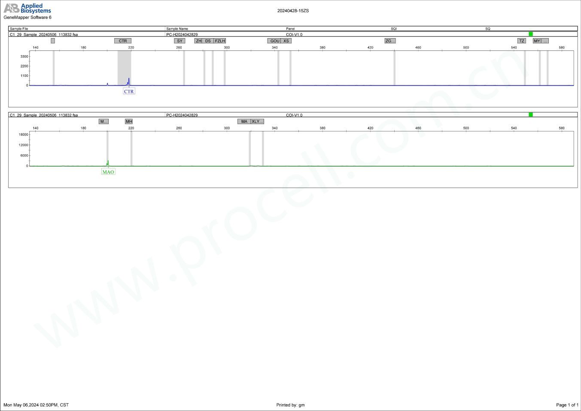Select the DS marker label
This screenshot has width=581, height=411.
[x=208, y=41]
